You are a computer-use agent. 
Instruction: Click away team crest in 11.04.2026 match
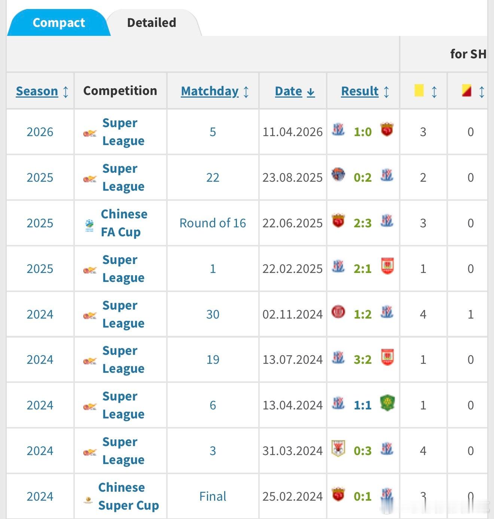click(387, 130)
